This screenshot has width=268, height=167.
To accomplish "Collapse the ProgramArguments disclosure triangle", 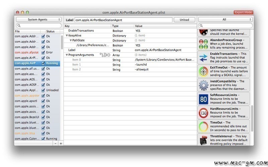I will tap(67, 55).
